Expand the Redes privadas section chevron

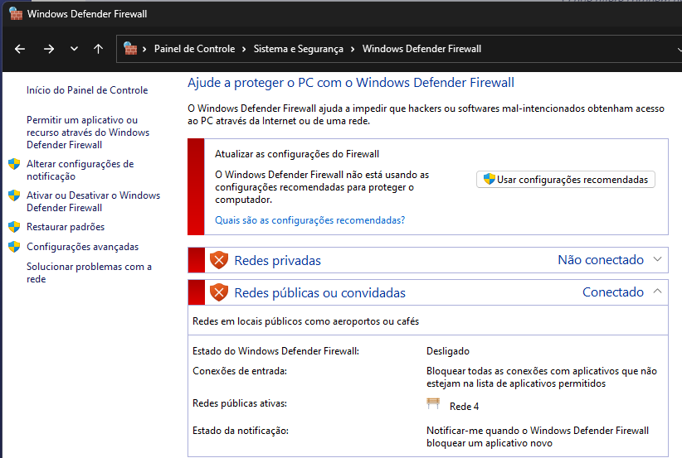click(658, 259)
